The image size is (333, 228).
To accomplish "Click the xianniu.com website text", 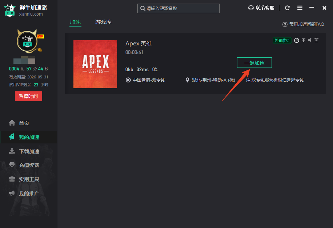I will [x=31, y=14].
